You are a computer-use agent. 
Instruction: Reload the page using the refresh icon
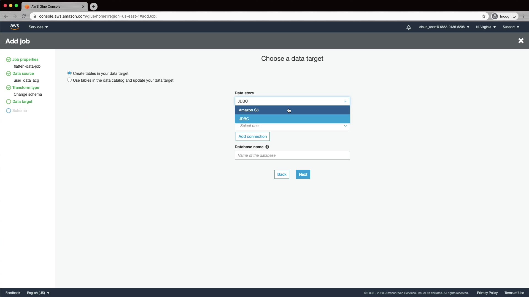tap(24, 16)
